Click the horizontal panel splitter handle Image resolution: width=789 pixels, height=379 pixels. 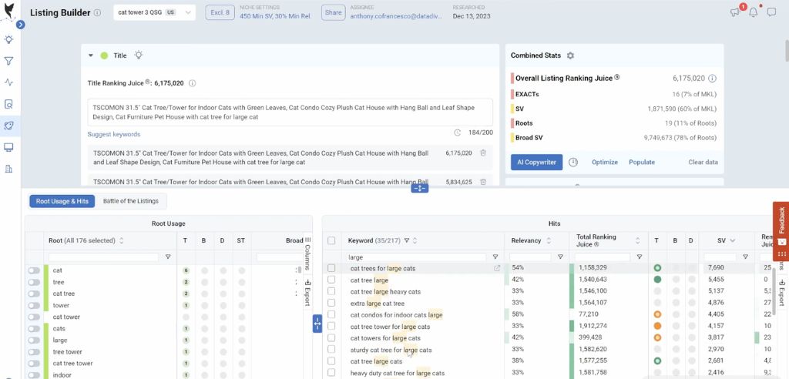point(420,188)
